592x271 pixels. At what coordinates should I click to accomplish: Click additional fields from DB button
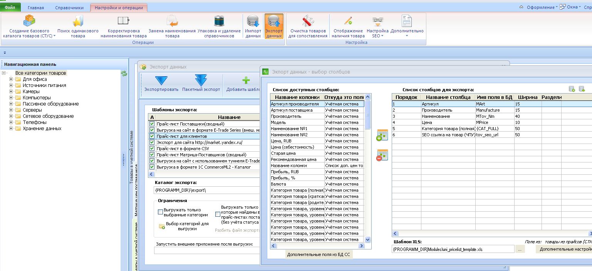click(319, 254)
